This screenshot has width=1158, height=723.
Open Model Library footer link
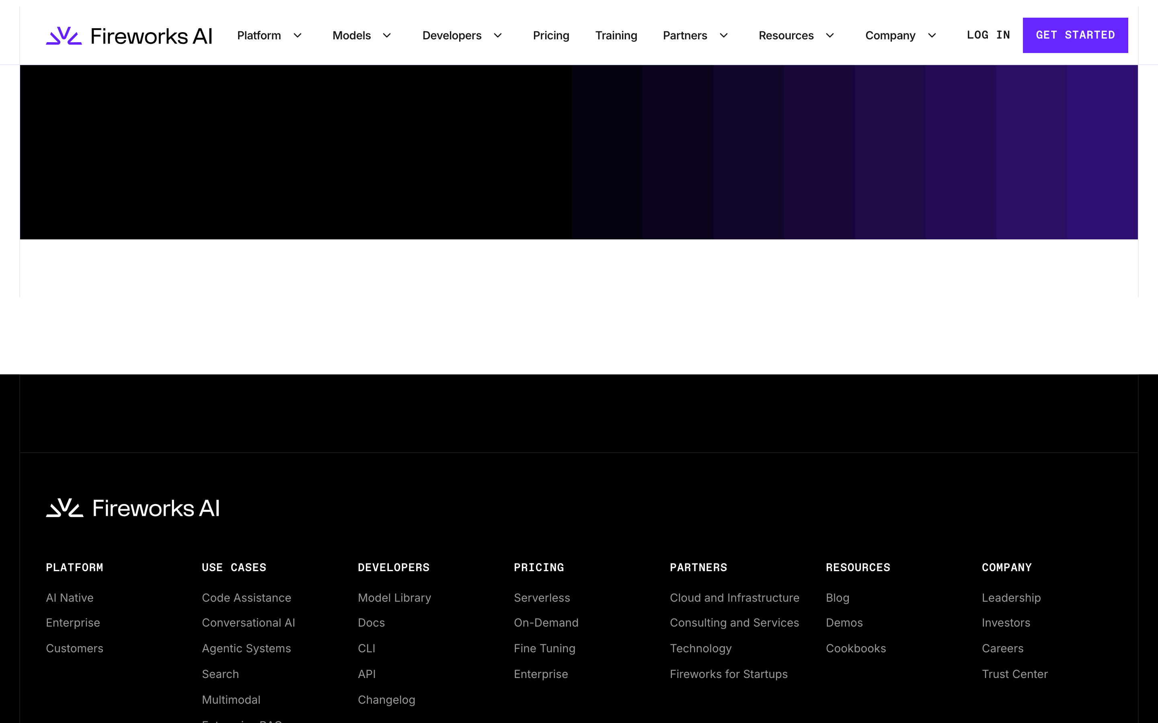click(394, 598)
